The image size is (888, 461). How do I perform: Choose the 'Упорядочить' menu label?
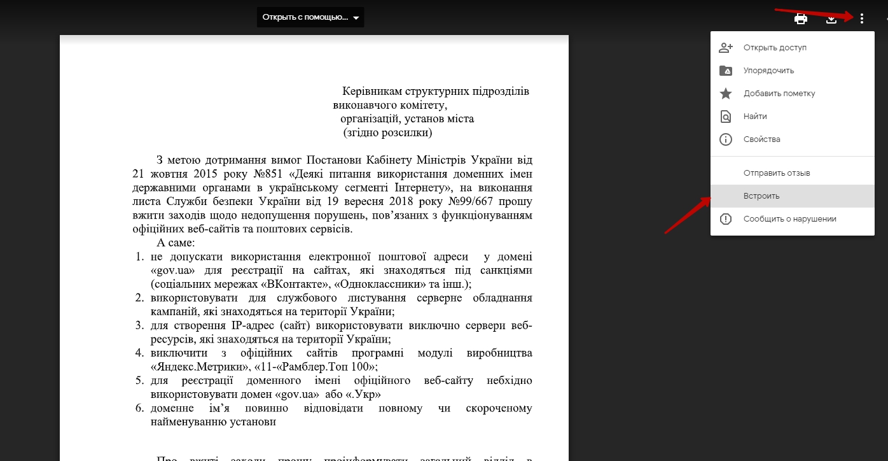pyautogui.click(x=768, y=71)
